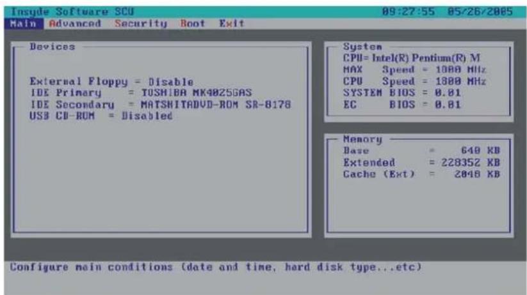Click the System panel title
527x295 pixels.
pyautogui.click(x=362, y=47)
